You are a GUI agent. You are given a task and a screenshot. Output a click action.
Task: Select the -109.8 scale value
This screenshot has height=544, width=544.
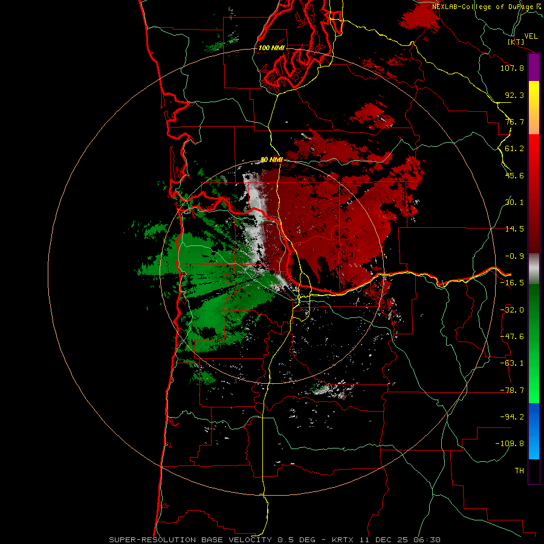[510, 444]
